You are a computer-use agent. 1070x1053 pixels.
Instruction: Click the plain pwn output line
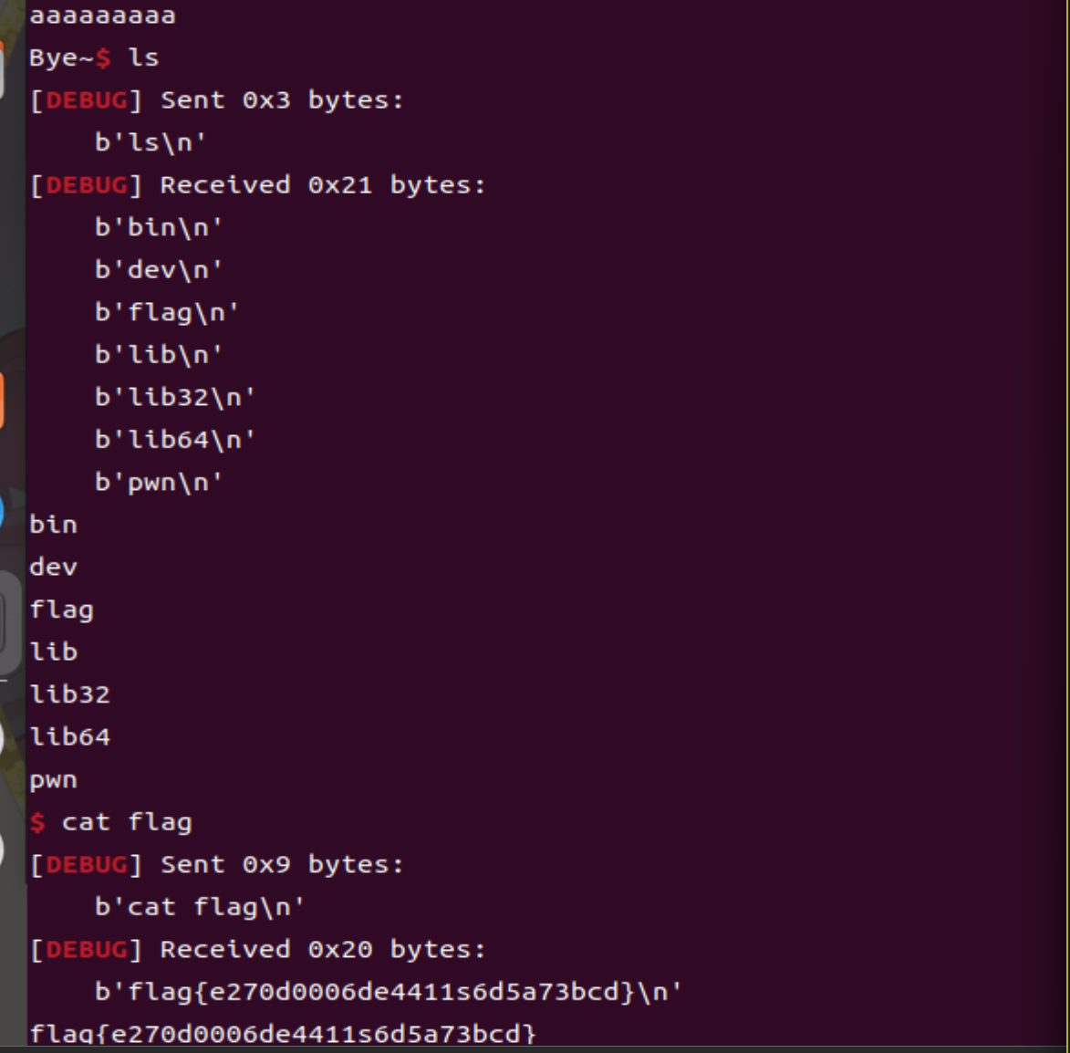[53, 780]
